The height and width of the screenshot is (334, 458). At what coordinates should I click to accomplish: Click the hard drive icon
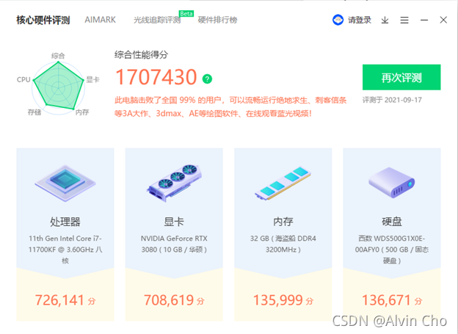[x=392, y=182]
